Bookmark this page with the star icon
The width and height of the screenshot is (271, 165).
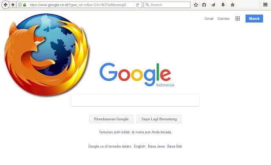(196, 5)
